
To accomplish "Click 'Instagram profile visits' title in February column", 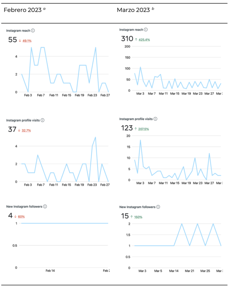I will (23, 120).
